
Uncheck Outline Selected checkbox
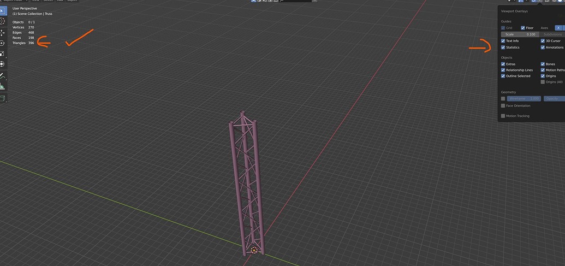tap(503, 76)
